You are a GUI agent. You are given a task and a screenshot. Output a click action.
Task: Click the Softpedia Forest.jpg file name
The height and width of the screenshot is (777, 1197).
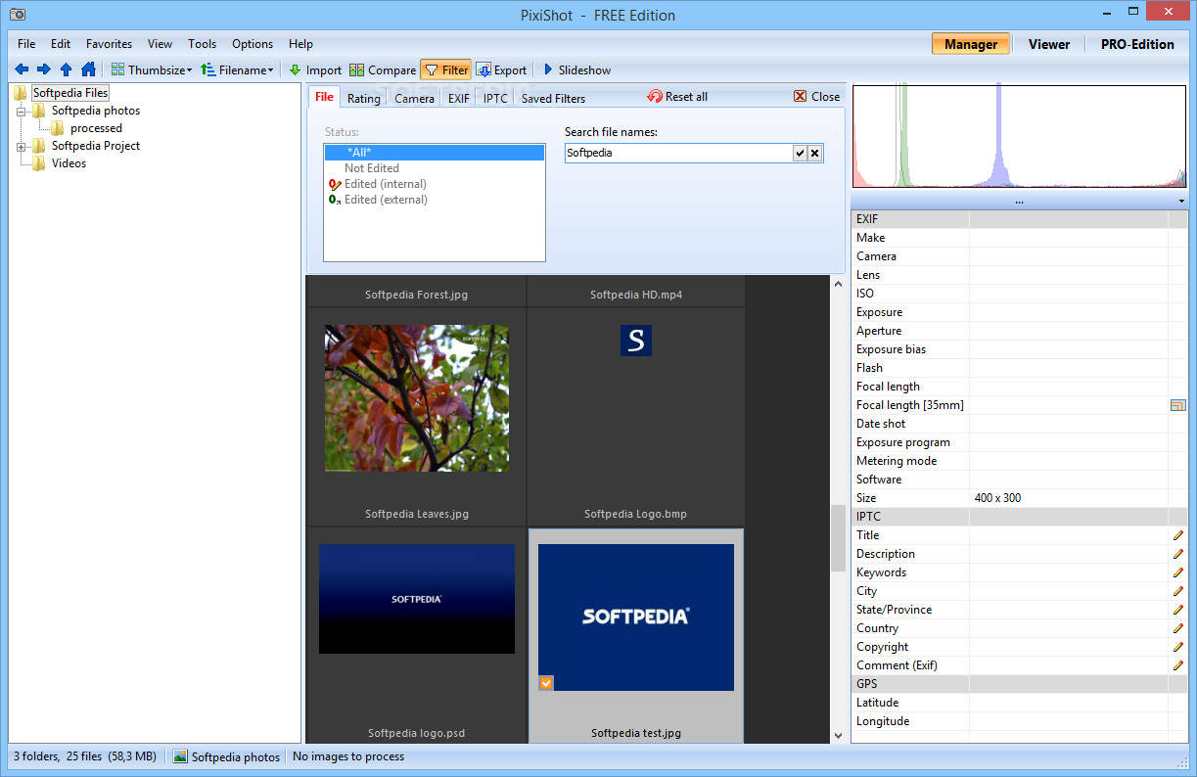tap(417, 295)
